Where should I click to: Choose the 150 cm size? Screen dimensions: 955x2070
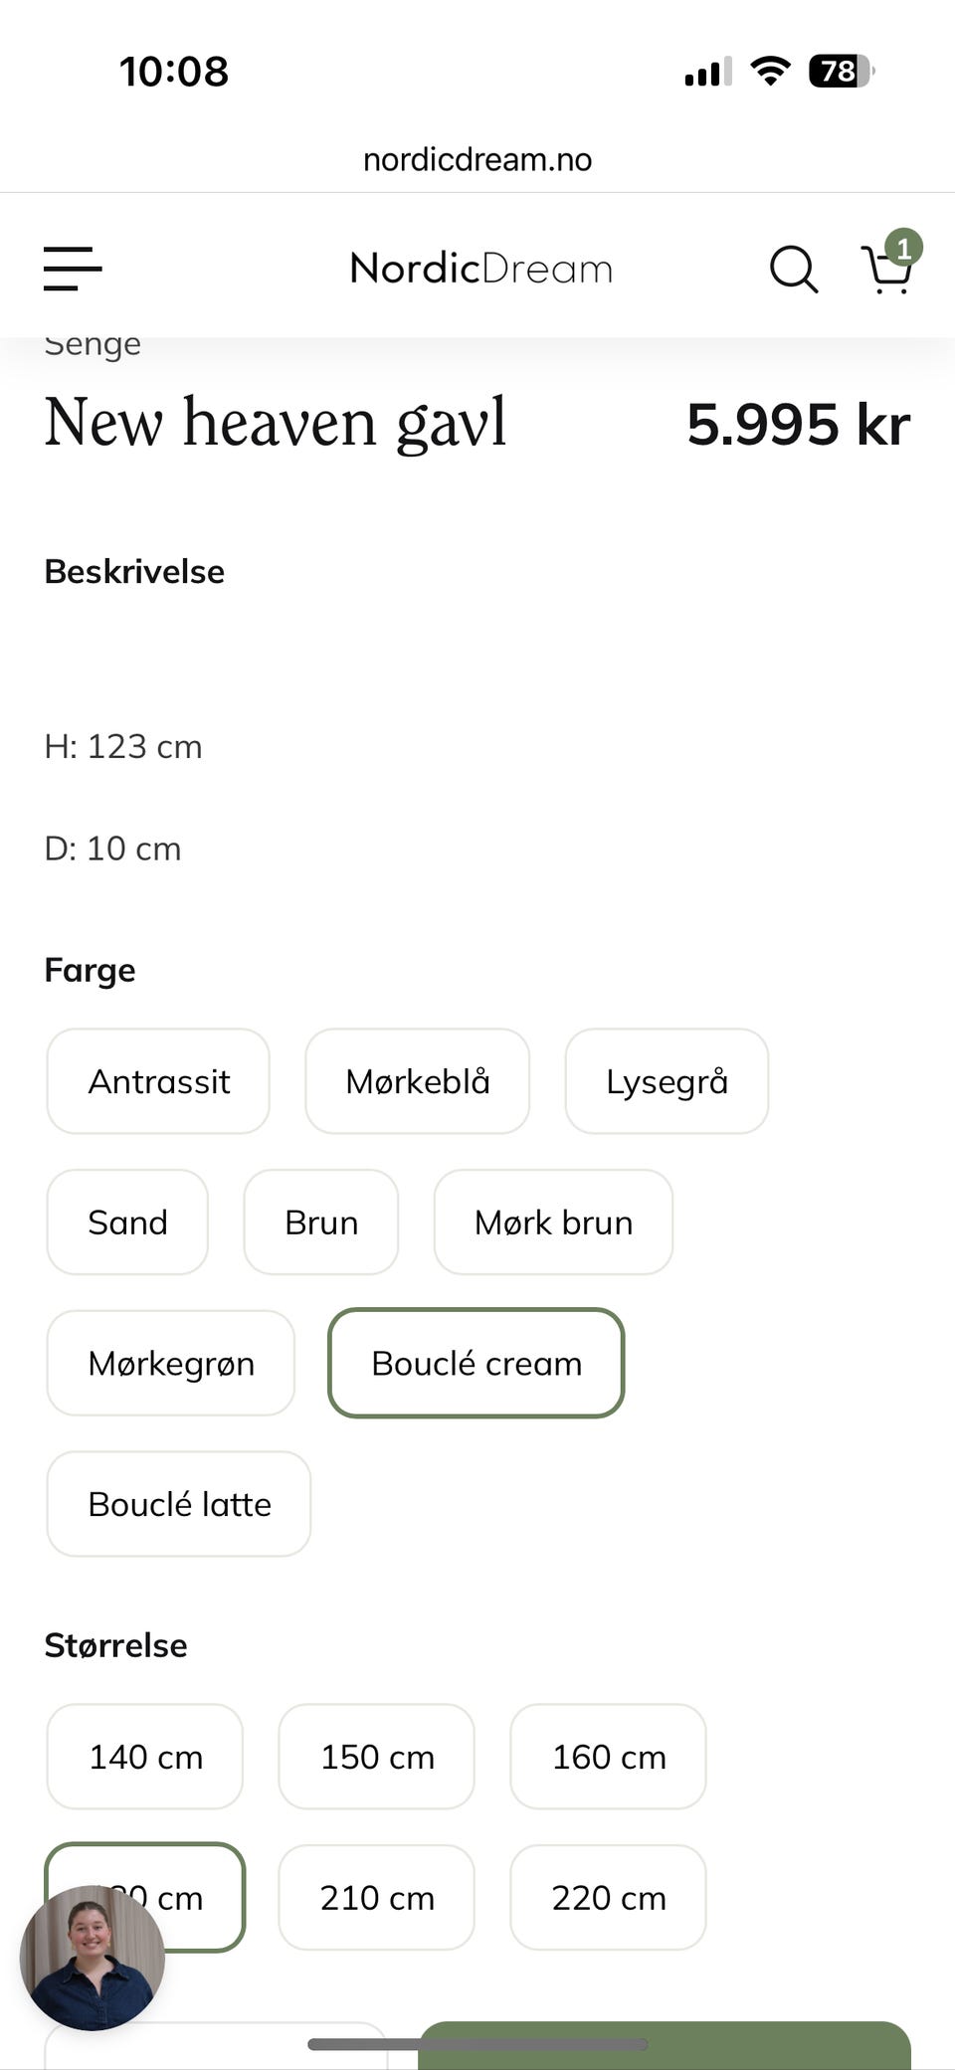pos(377,1757)
